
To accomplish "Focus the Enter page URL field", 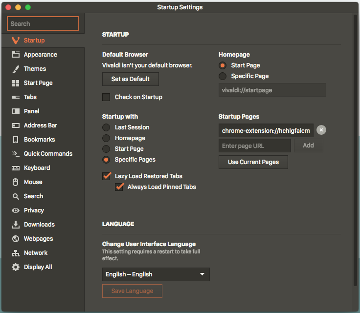I will pyautogui.click(x=254, y=146).
